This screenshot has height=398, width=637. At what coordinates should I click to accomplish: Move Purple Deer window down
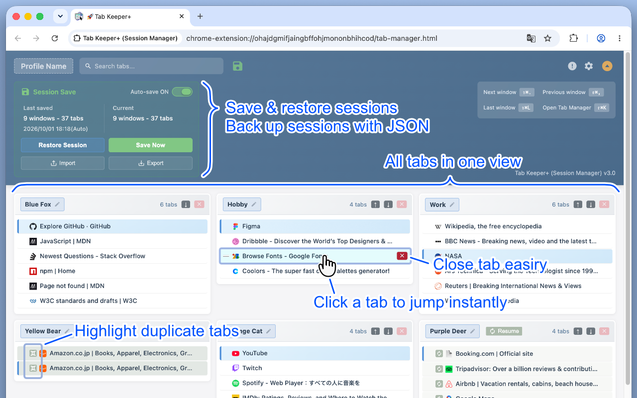(591, 331)
